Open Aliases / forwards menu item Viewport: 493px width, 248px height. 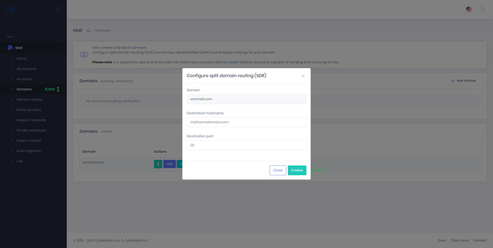point(31,120)
